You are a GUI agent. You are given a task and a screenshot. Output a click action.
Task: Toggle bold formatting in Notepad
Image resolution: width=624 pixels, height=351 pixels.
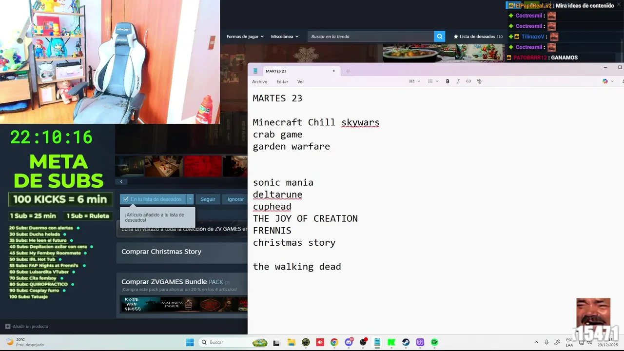click(x=448, y=81)
